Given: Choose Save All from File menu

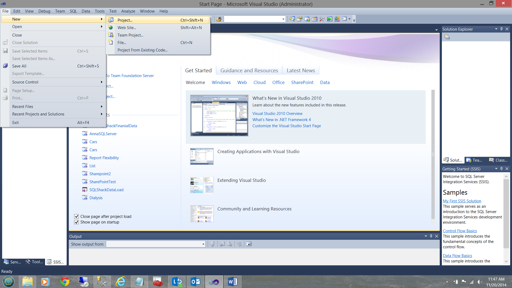Looking at the screenshot, I should (x=19, y=66).
